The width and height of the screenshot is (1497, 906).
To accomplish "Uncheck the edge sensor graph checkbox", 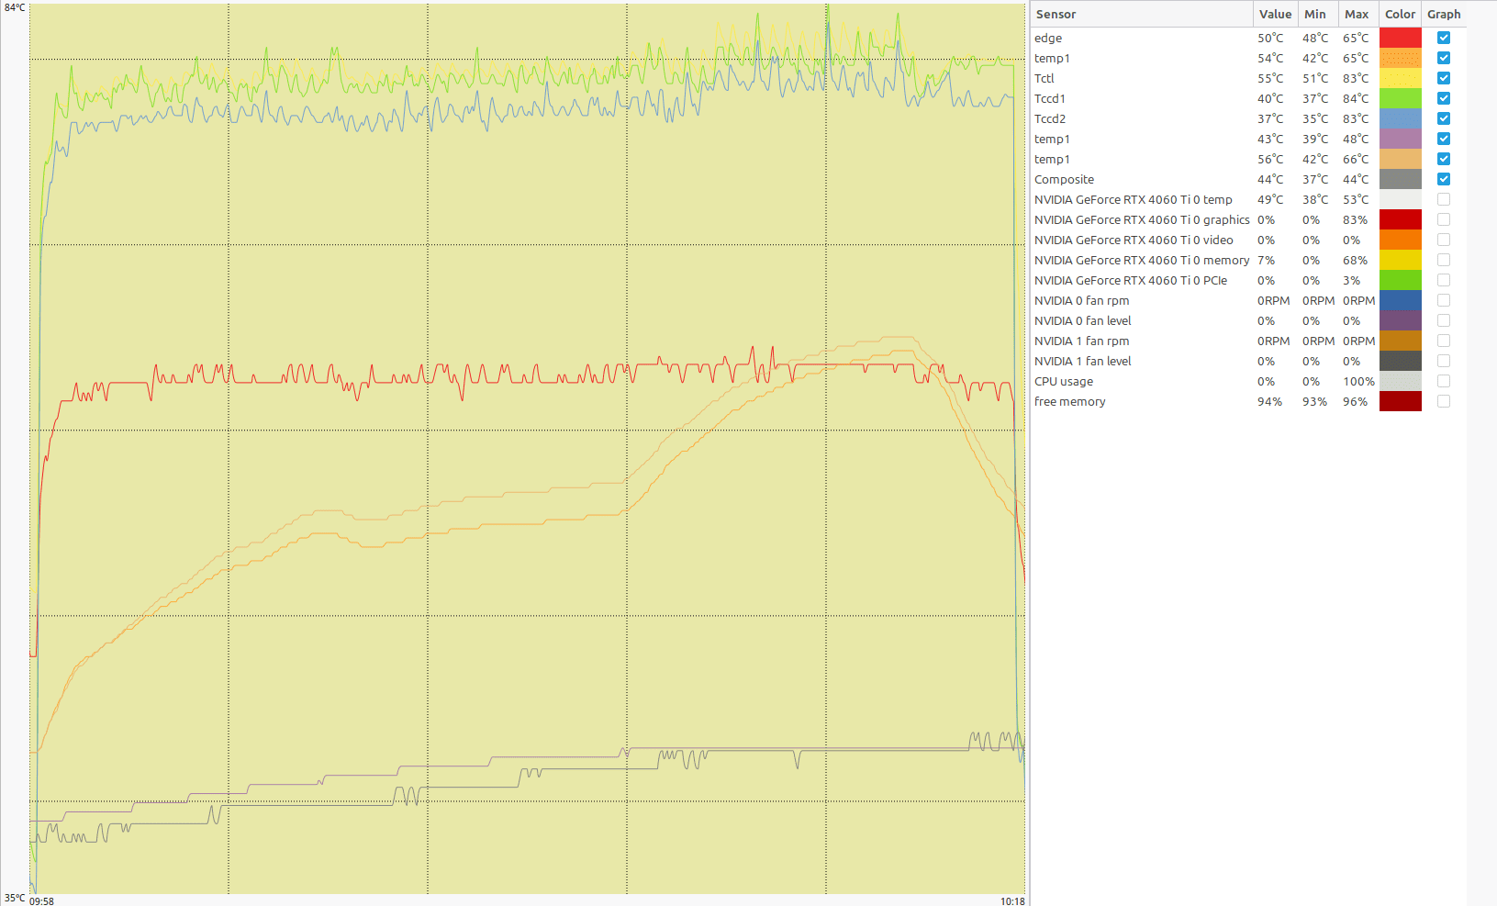I will pyautogui.click(x=1444, y=38).
